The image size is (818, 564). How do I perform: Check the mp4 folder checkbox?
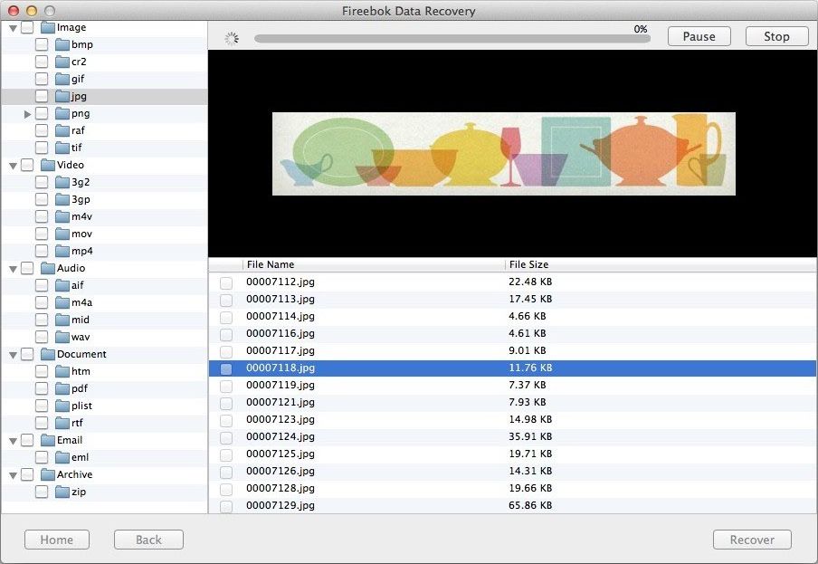42,252
